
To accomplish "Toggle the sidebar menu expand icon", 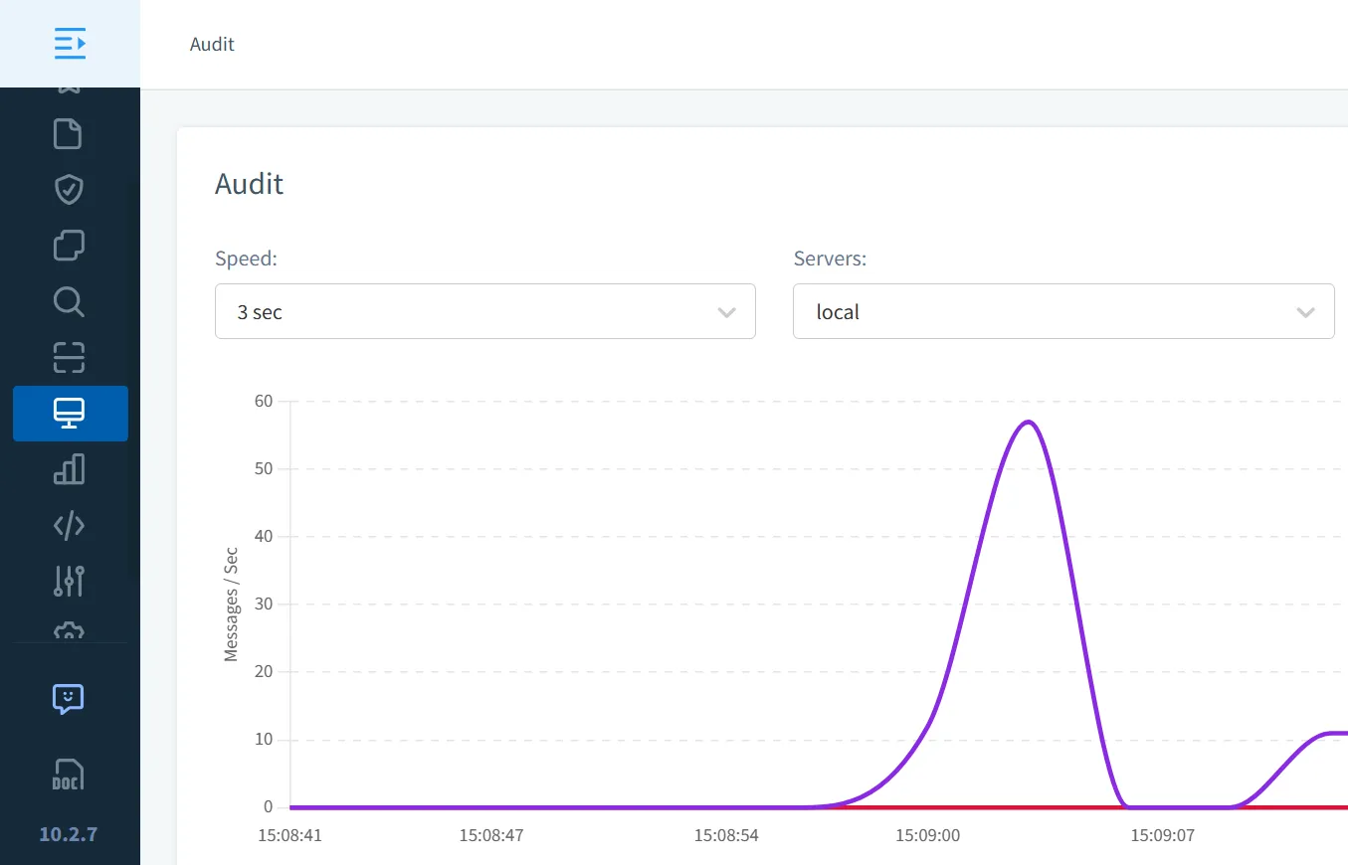I will click(x=70, y=43).
